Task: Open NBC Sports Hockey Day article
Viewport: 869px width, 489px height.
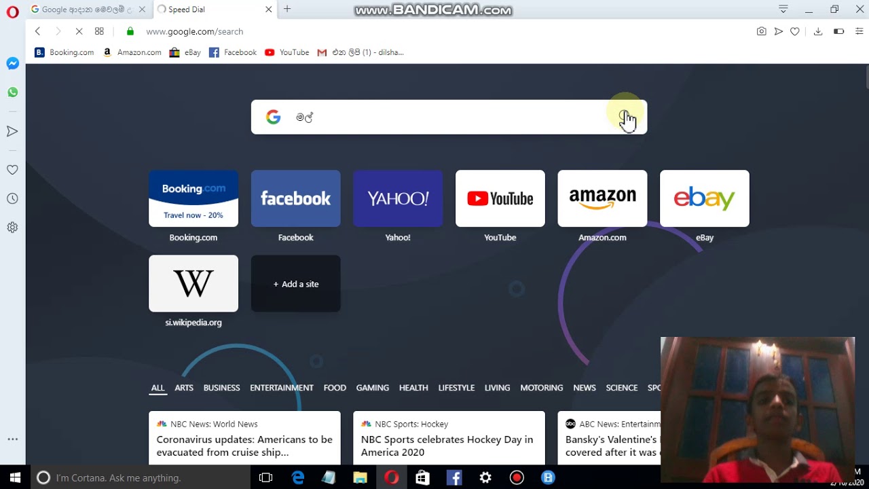Action: (449, 438)
